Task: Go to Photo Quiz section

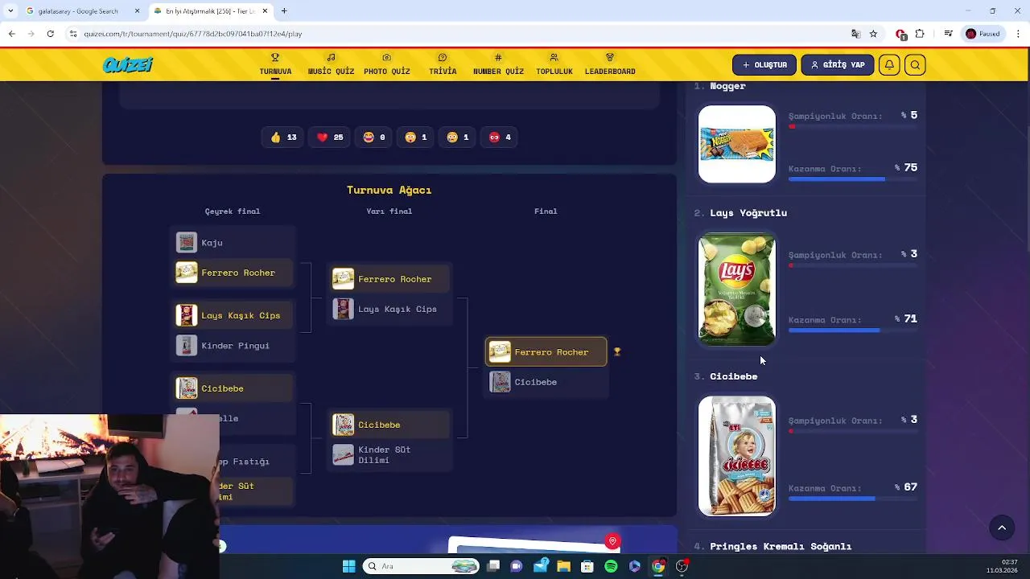Action: pyautogui.click(x=386, y=64)
